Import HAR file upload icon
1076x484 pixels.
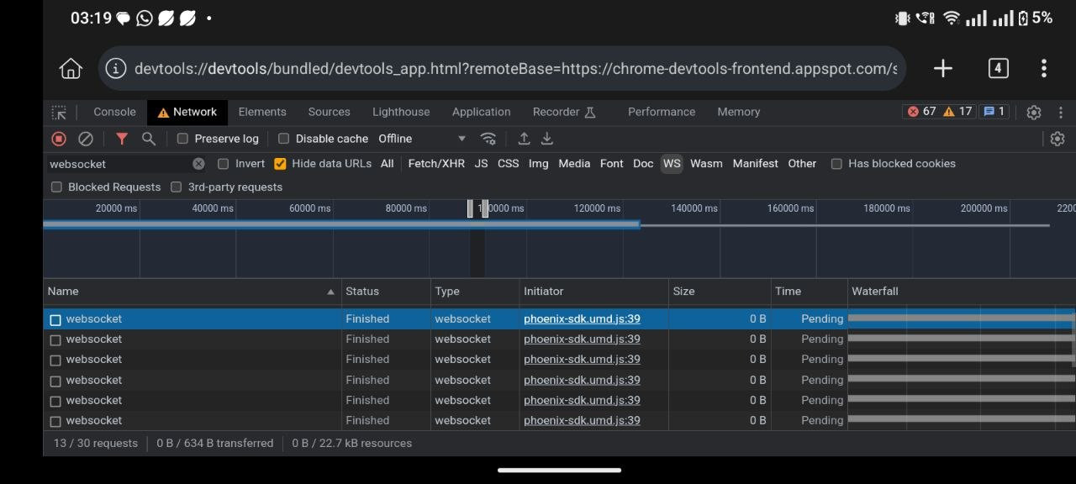click(524, 139)
